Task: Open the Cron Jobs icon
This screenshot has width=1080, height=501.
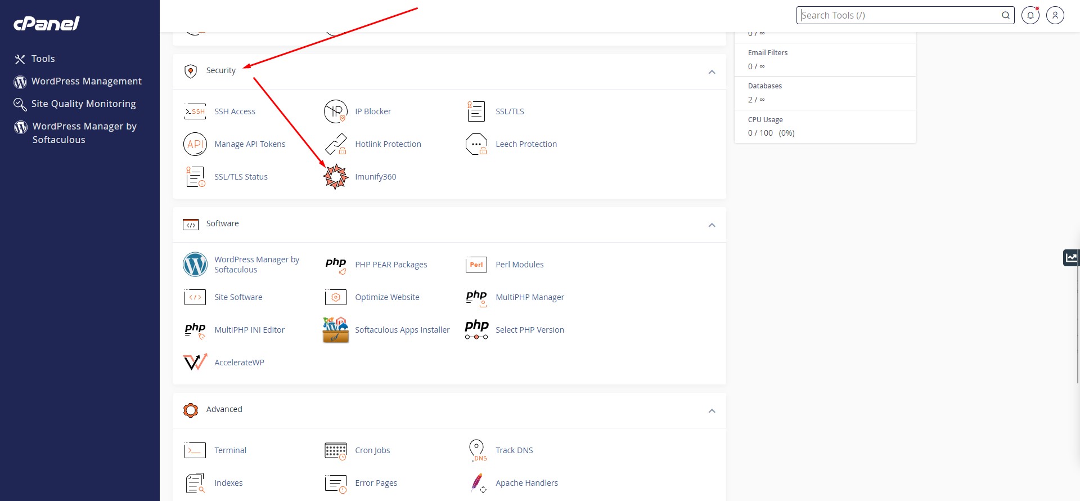Action: point(336,450)
